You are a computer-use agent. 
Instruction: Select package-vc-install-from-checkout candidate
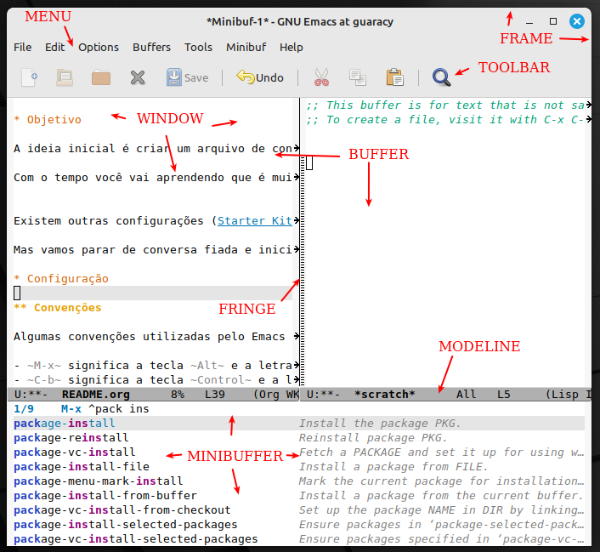tap(122, 510)
